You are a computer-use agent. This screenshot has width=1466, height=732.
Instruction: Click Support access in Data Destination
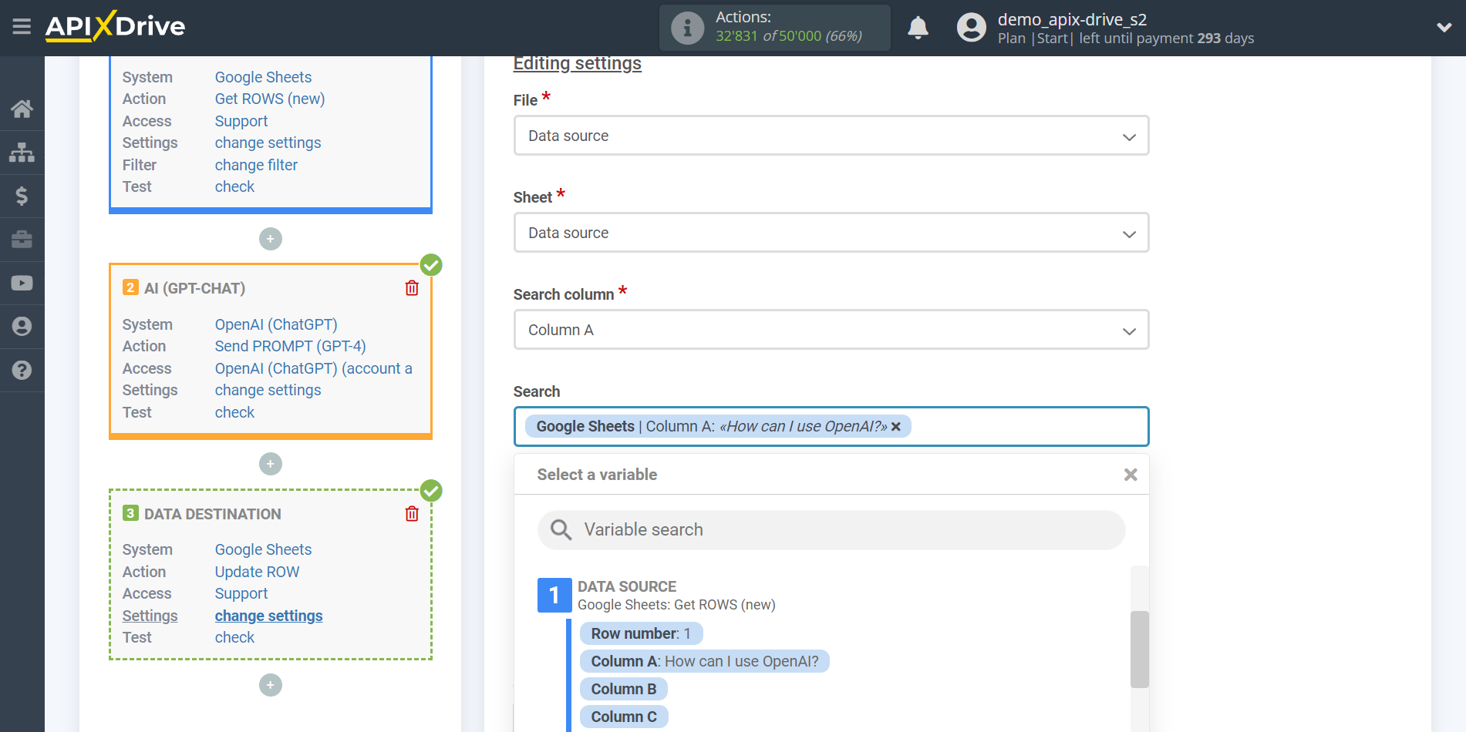point(241,593)
